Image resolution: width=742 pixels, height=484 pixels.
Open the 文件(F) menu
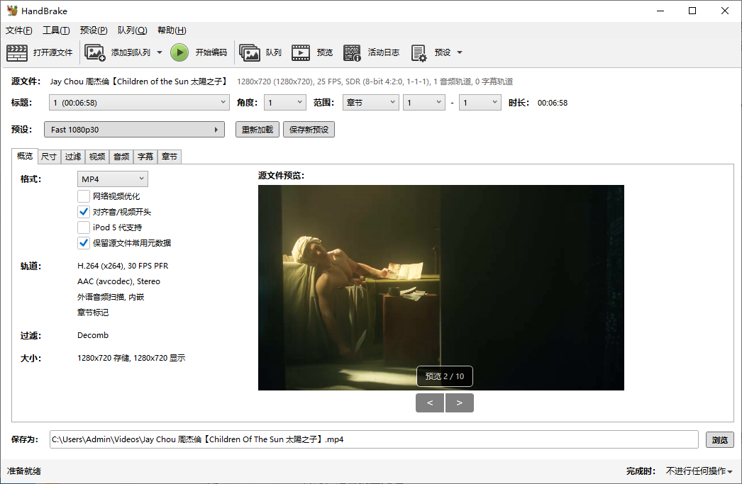(x=19, y=30)
